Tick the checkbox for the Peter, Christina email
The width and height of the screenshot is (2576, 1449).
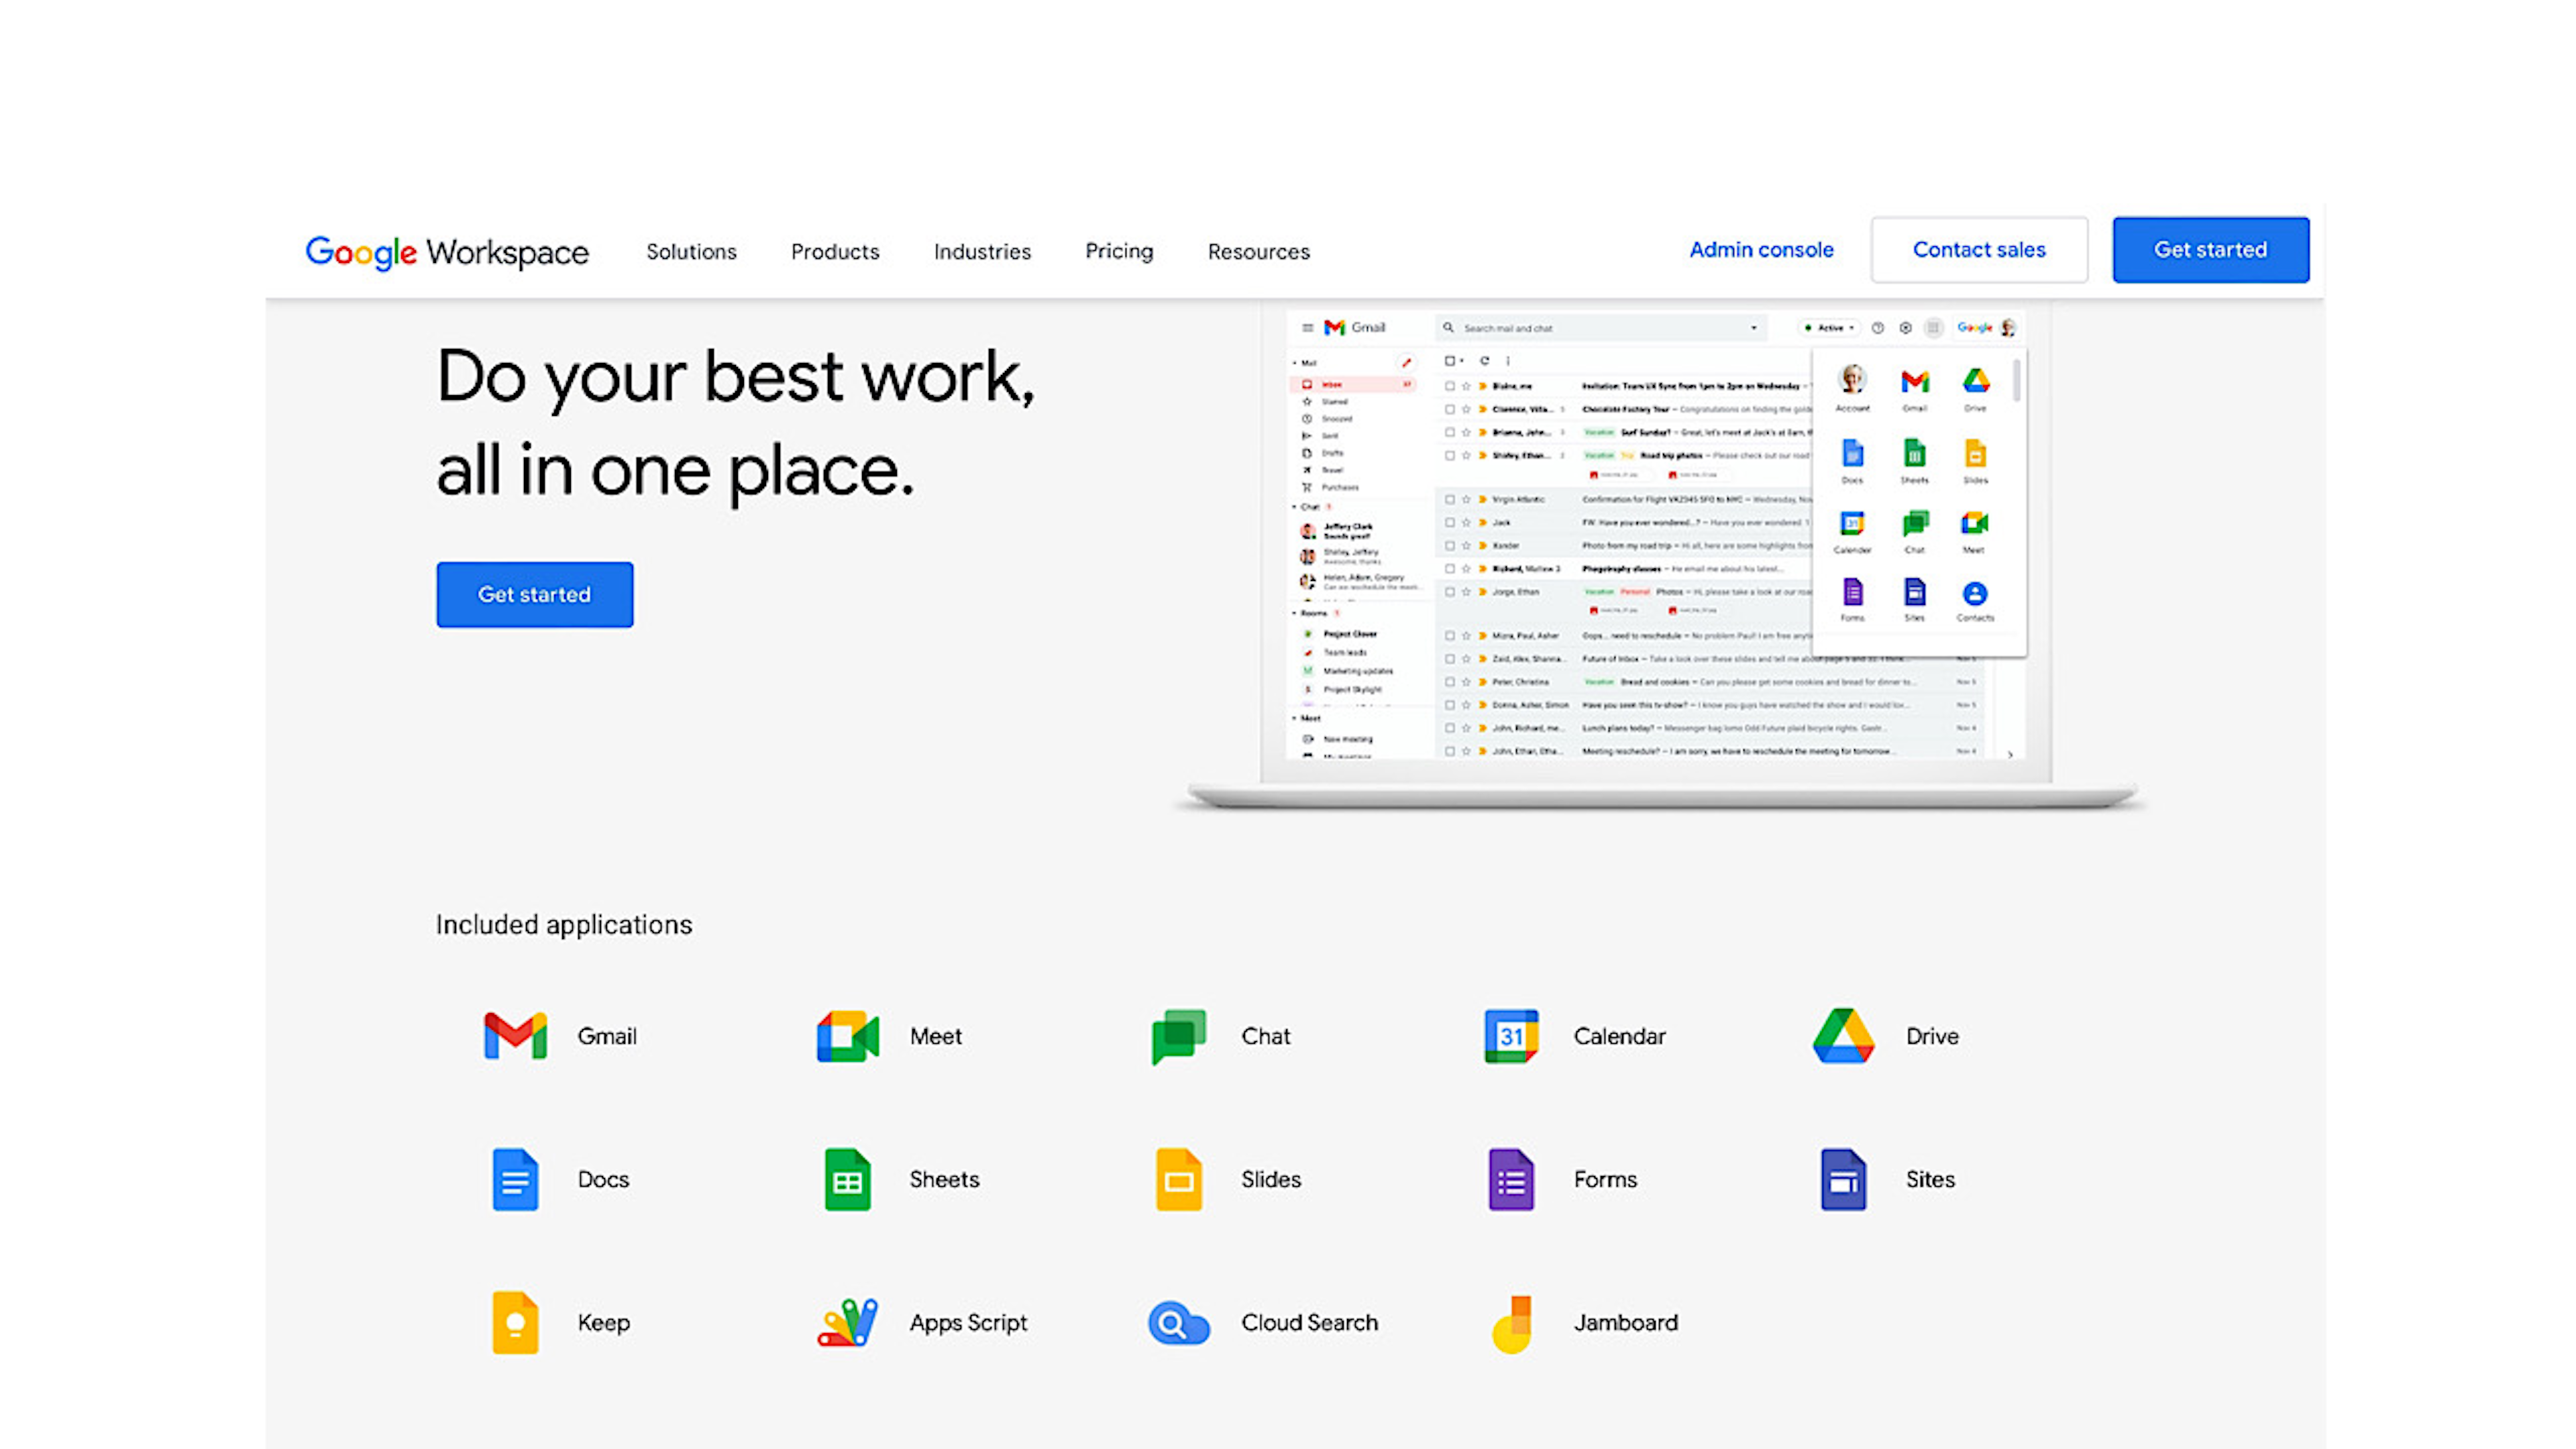1449,682
